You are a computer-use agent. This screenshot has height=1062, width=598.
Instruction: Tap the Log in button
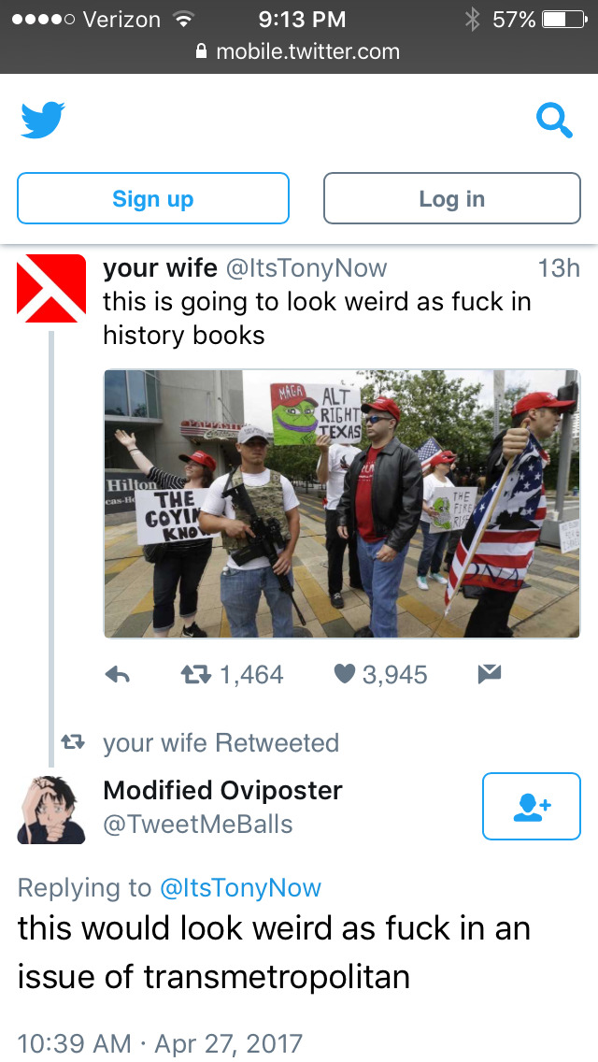[x=451, y=198]
